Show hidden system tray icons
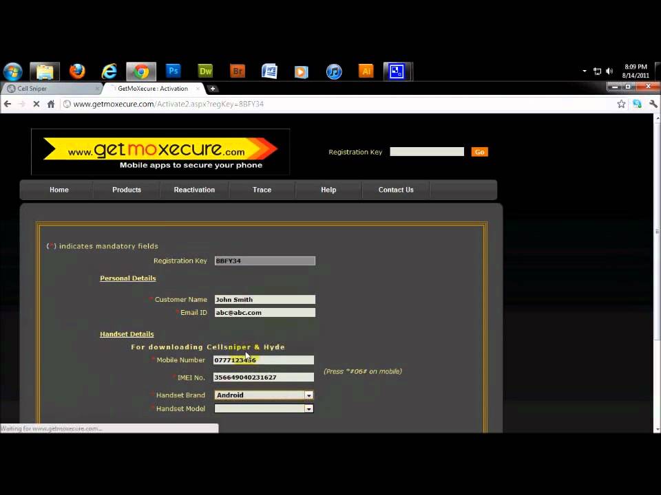The width and height of the screenshot is (661, 495). [x=585, y=71]
